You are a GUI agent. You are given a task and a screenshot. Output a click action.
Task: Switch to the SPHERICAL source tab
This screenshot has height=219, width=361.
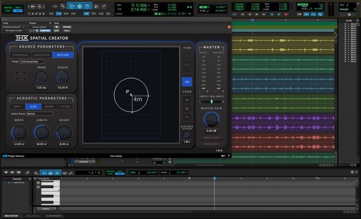(x=20, y=55)
